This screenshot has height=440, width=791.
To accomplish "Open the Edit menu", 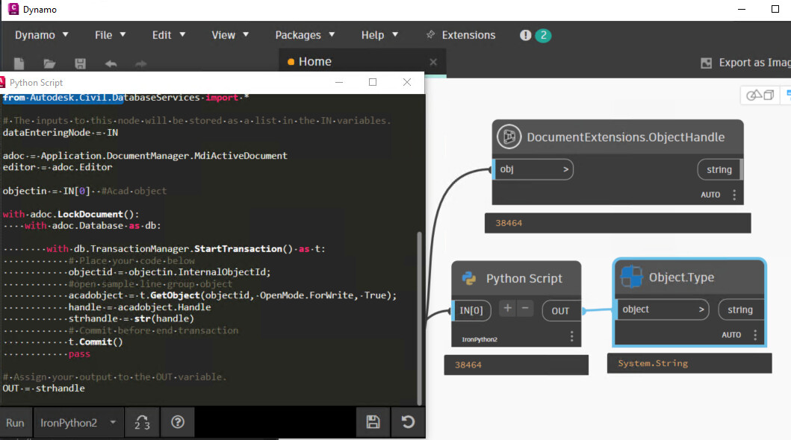I will [x=169, y=35].
